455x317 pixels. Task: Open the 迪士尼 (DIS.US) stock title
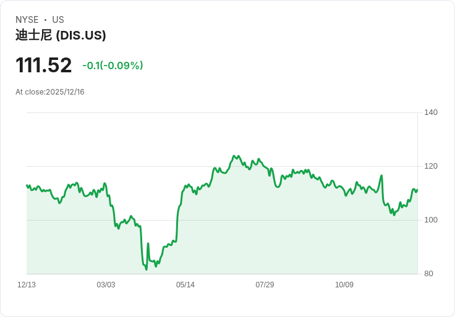tap(61, 35)
